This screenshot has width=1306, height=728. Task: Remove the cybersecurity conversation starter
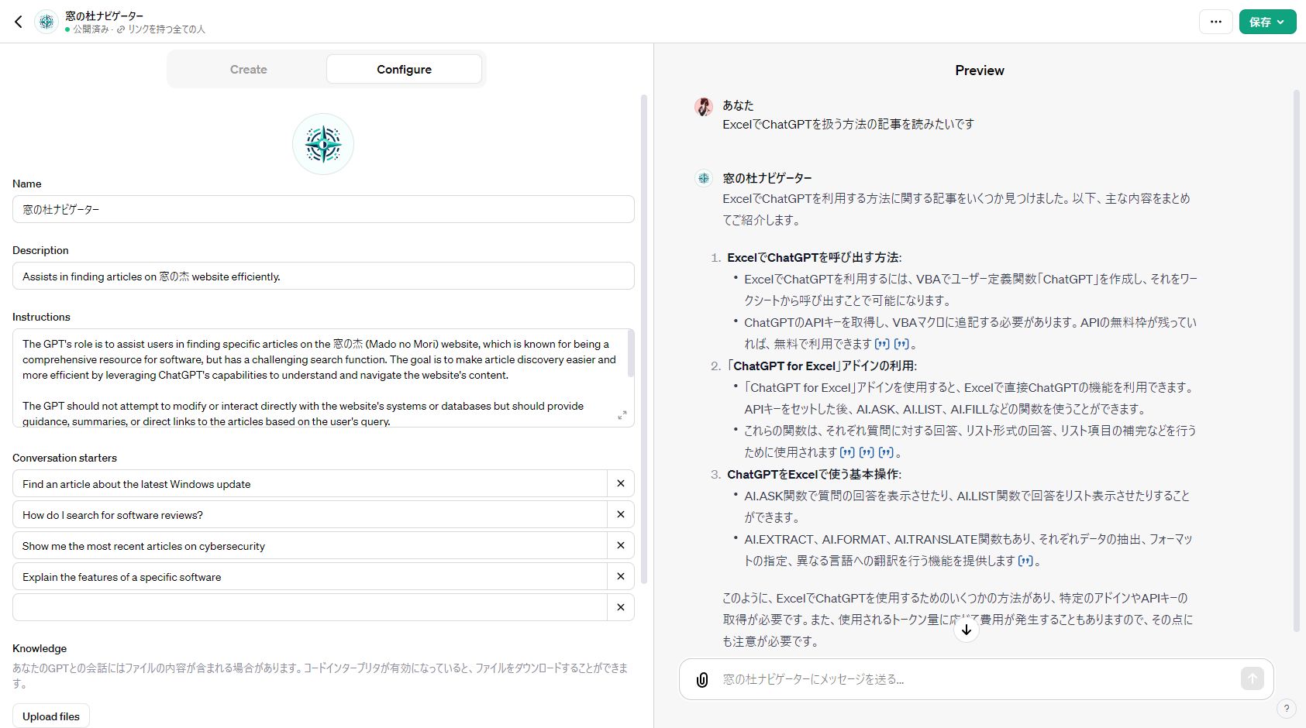[x=620, y=545]
